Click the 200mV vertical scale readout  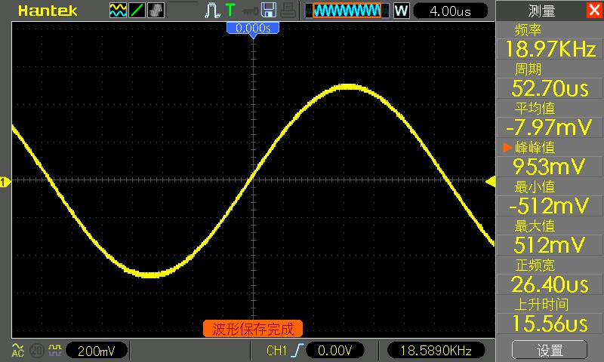(97, 351)
